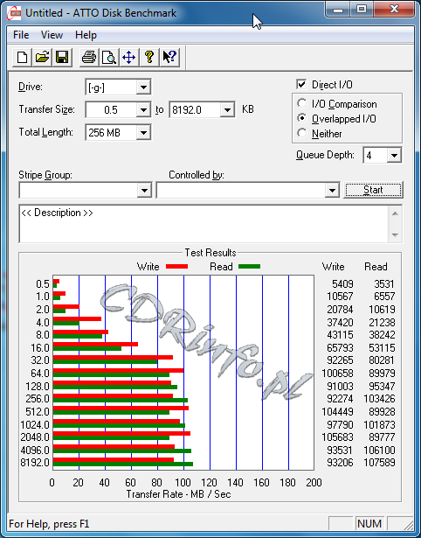Viewport: 421px width, 538px height.
Task: Open the File menu
Action: [21, 35]
